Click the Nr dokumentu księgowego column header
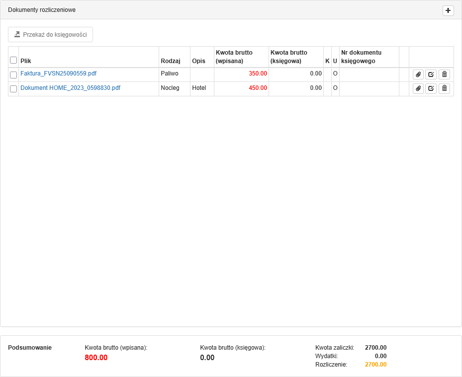The image size is (462, 377). click(x=361, y=57)
